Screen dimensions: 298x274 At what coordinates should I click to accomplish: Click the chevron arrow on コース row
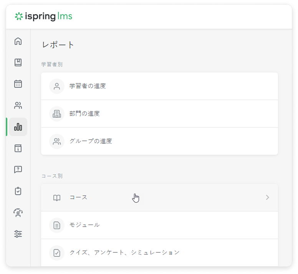pos(267,198)
